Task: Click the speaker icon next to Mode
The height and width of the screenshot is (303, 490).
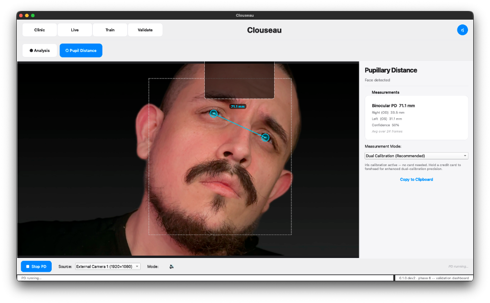Action: point(172,267)
